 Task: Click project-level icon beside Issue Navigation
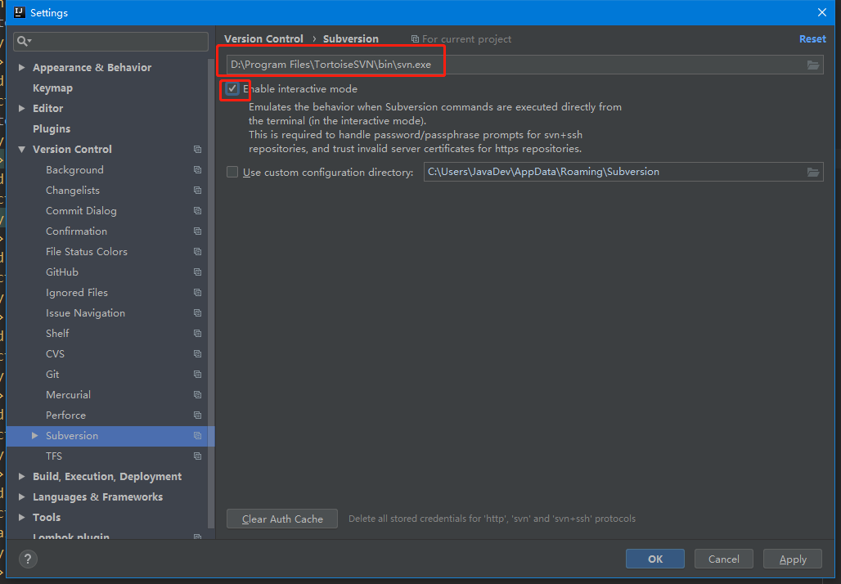(x=197, y=313)
